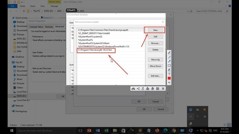Select the Lightshot Line tool
This screenshot has width=239, height=134.
pyautogui.click(x=169, y=57)
